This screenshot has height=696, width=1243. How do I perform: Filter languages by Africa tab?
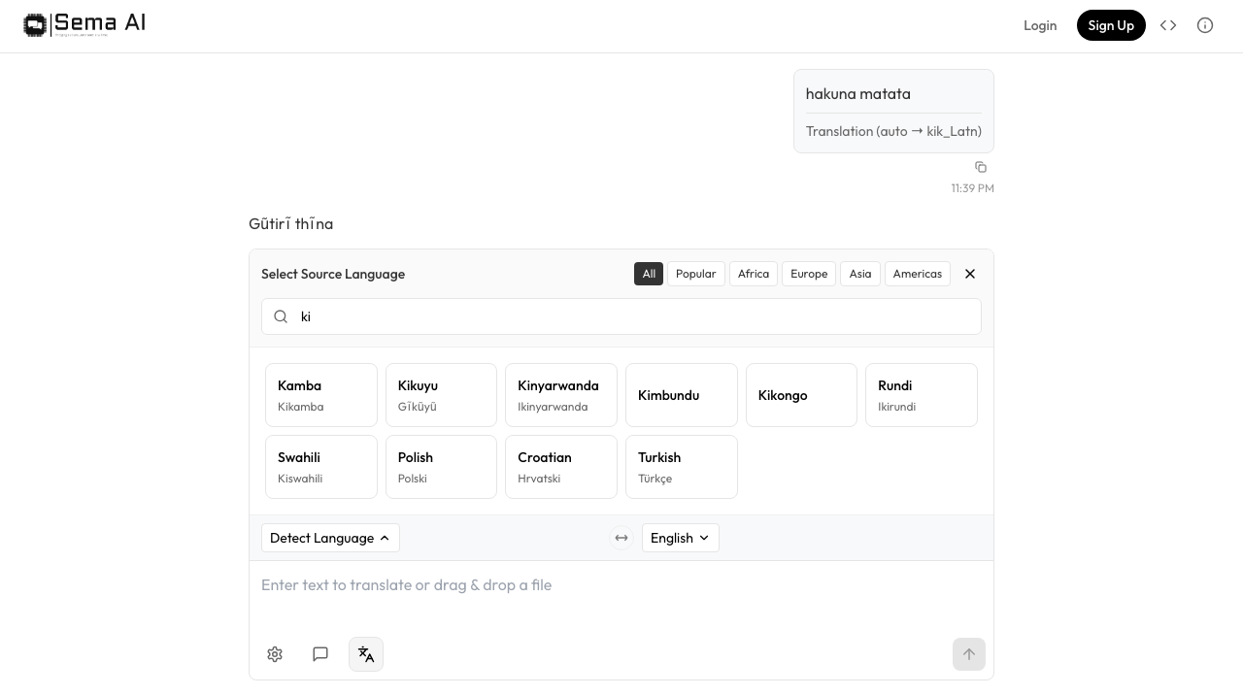[754, 274]
